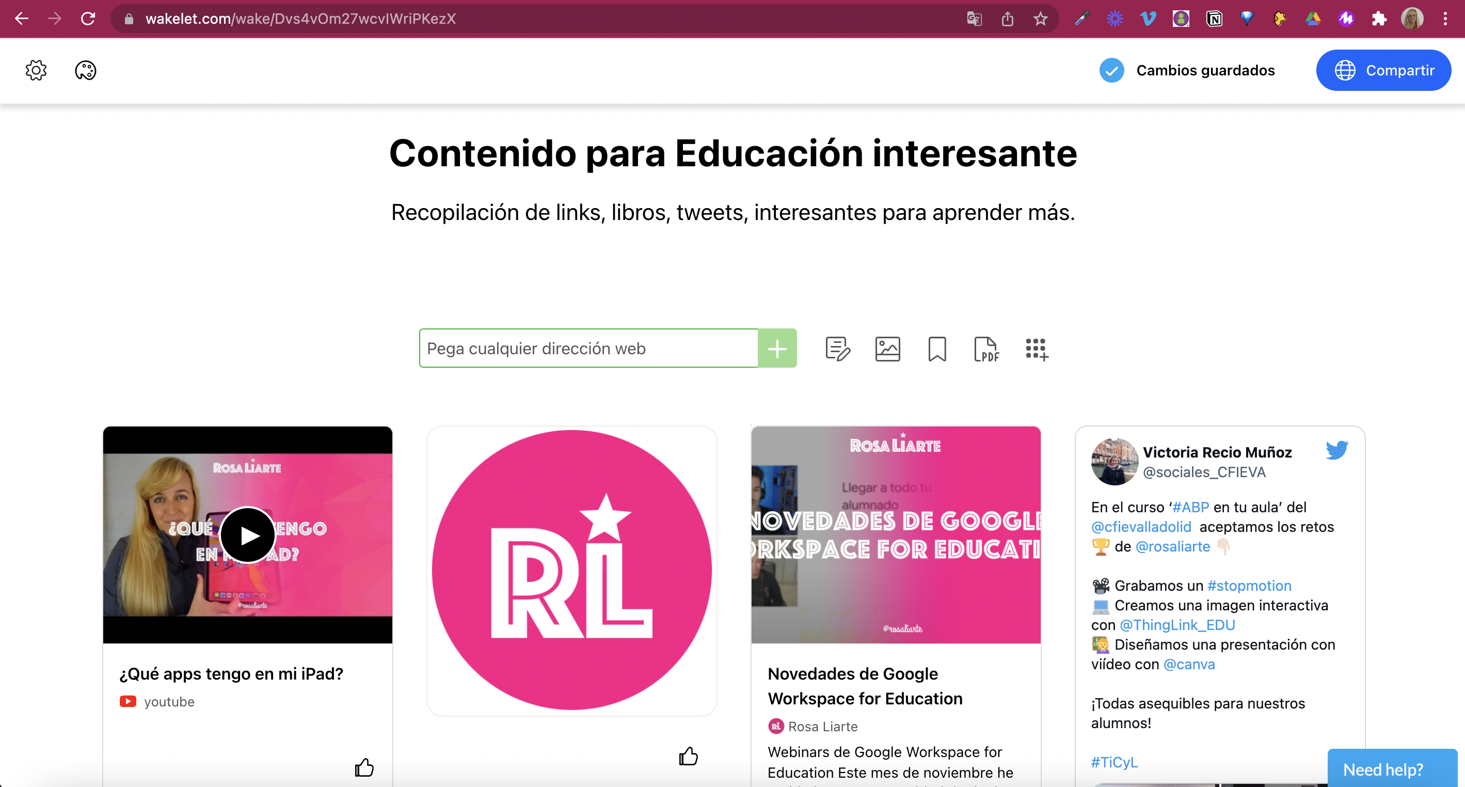Open the Wakelet collection settings gear
Screen dimensions: 1465x787
(x=36, y=70)
